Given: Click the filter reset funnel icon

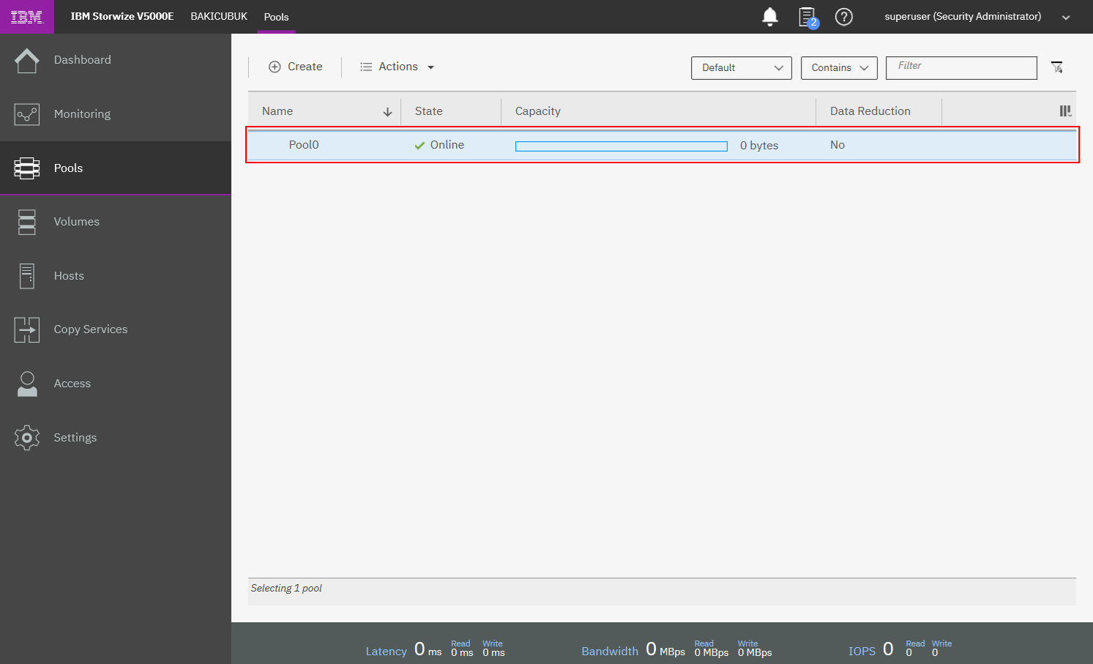Looking at the screenshot, I should point(1056,67).
